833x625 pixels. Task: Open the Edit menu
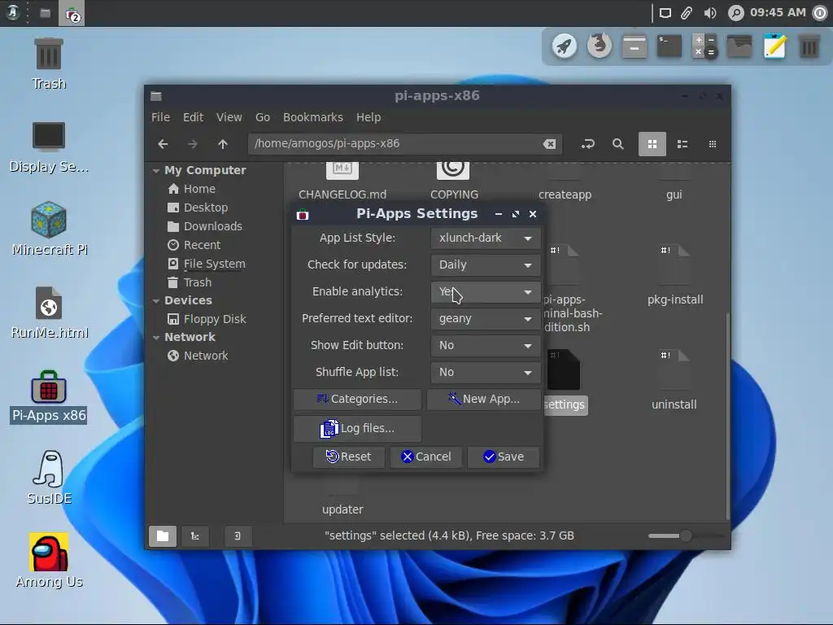click(193, 117)
